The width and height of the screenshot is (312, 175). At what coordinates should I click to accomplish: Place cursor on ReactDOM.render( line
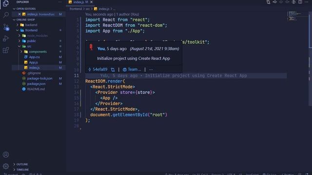(x=105, y=81)
